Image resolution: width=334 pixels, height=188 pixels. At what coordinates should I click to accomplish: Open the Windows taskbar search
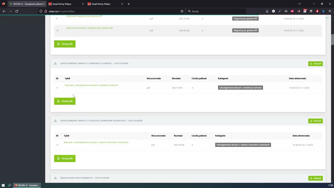(9, 185)
